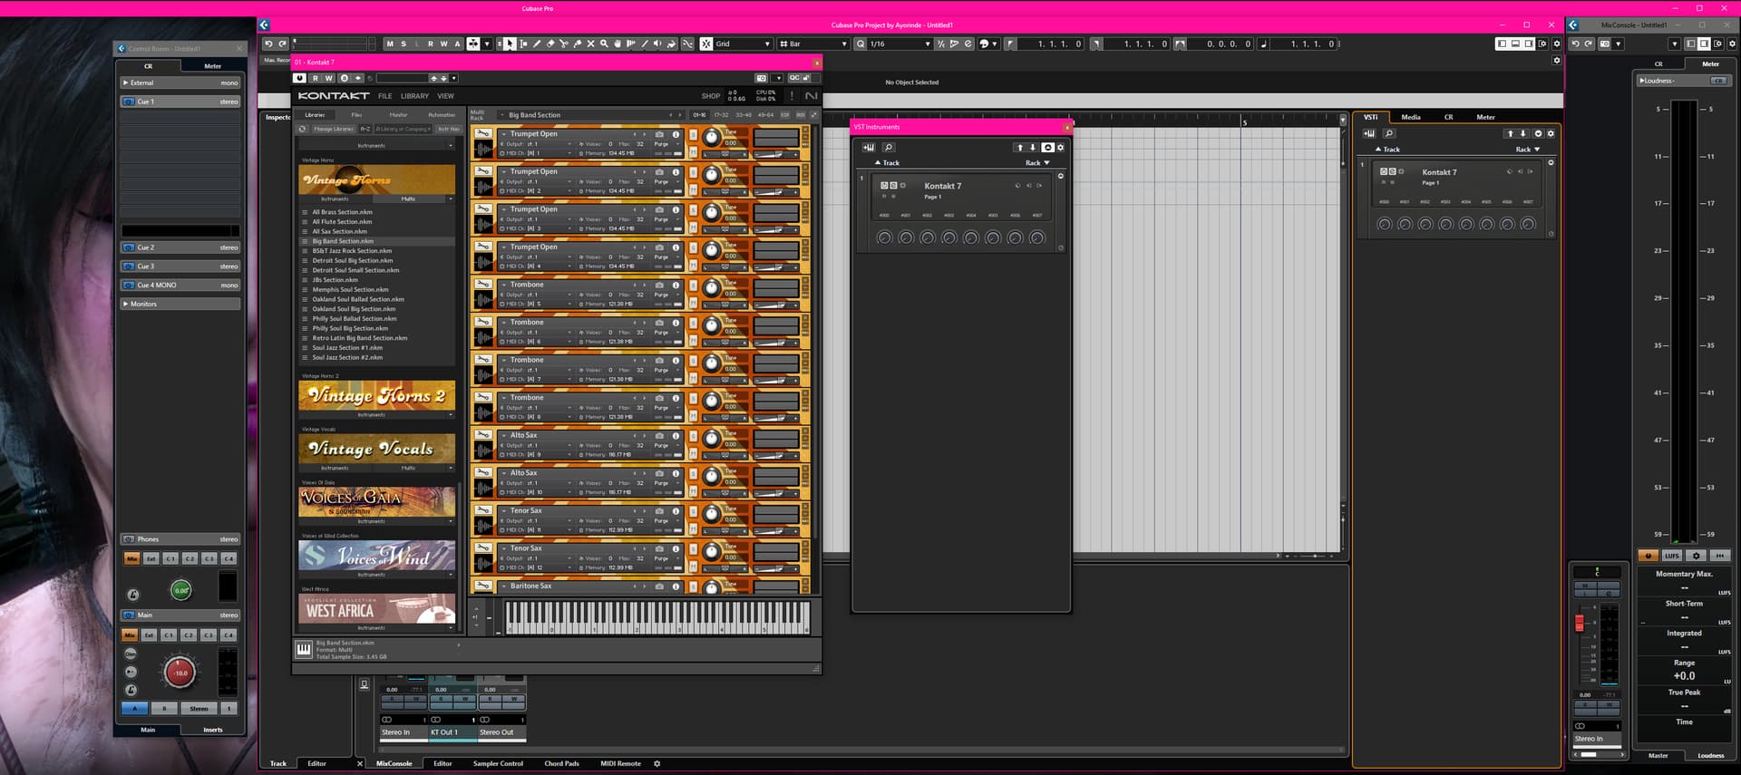Open Bar grid type dropdown
This screenshot has width=1741, height=775.
(813, 44)
